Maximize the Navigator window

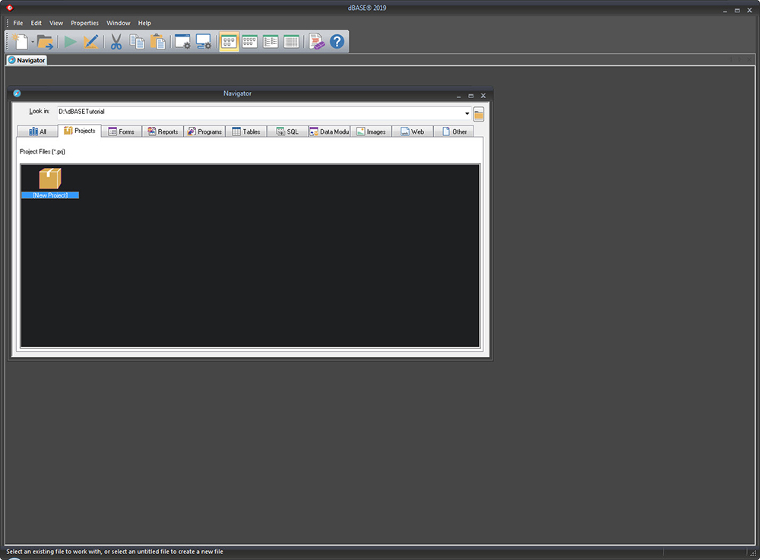coord(470,96)
